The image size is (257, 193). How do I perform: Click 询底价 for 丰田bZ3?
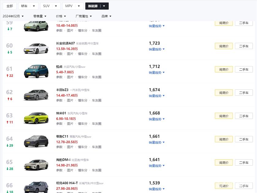pos(224,93)
